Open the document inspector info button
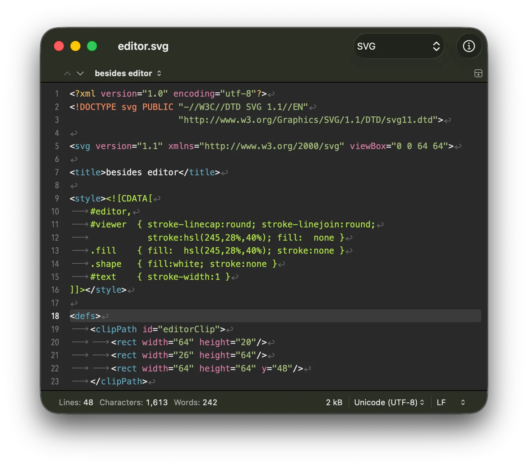 469,46
